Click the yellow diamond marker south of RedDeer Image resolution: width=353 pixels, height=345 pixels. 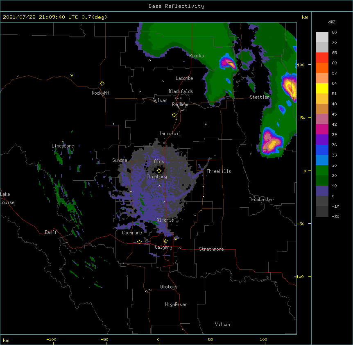174,115
